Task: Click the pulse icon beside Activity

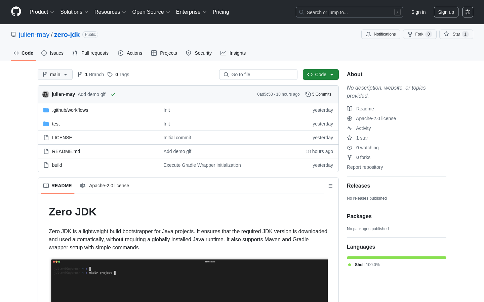Action: 350,128
